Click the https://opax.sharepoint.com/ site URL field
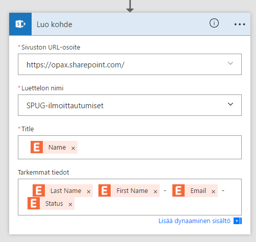The image size is (256, 242). click(x=130, y=64)
